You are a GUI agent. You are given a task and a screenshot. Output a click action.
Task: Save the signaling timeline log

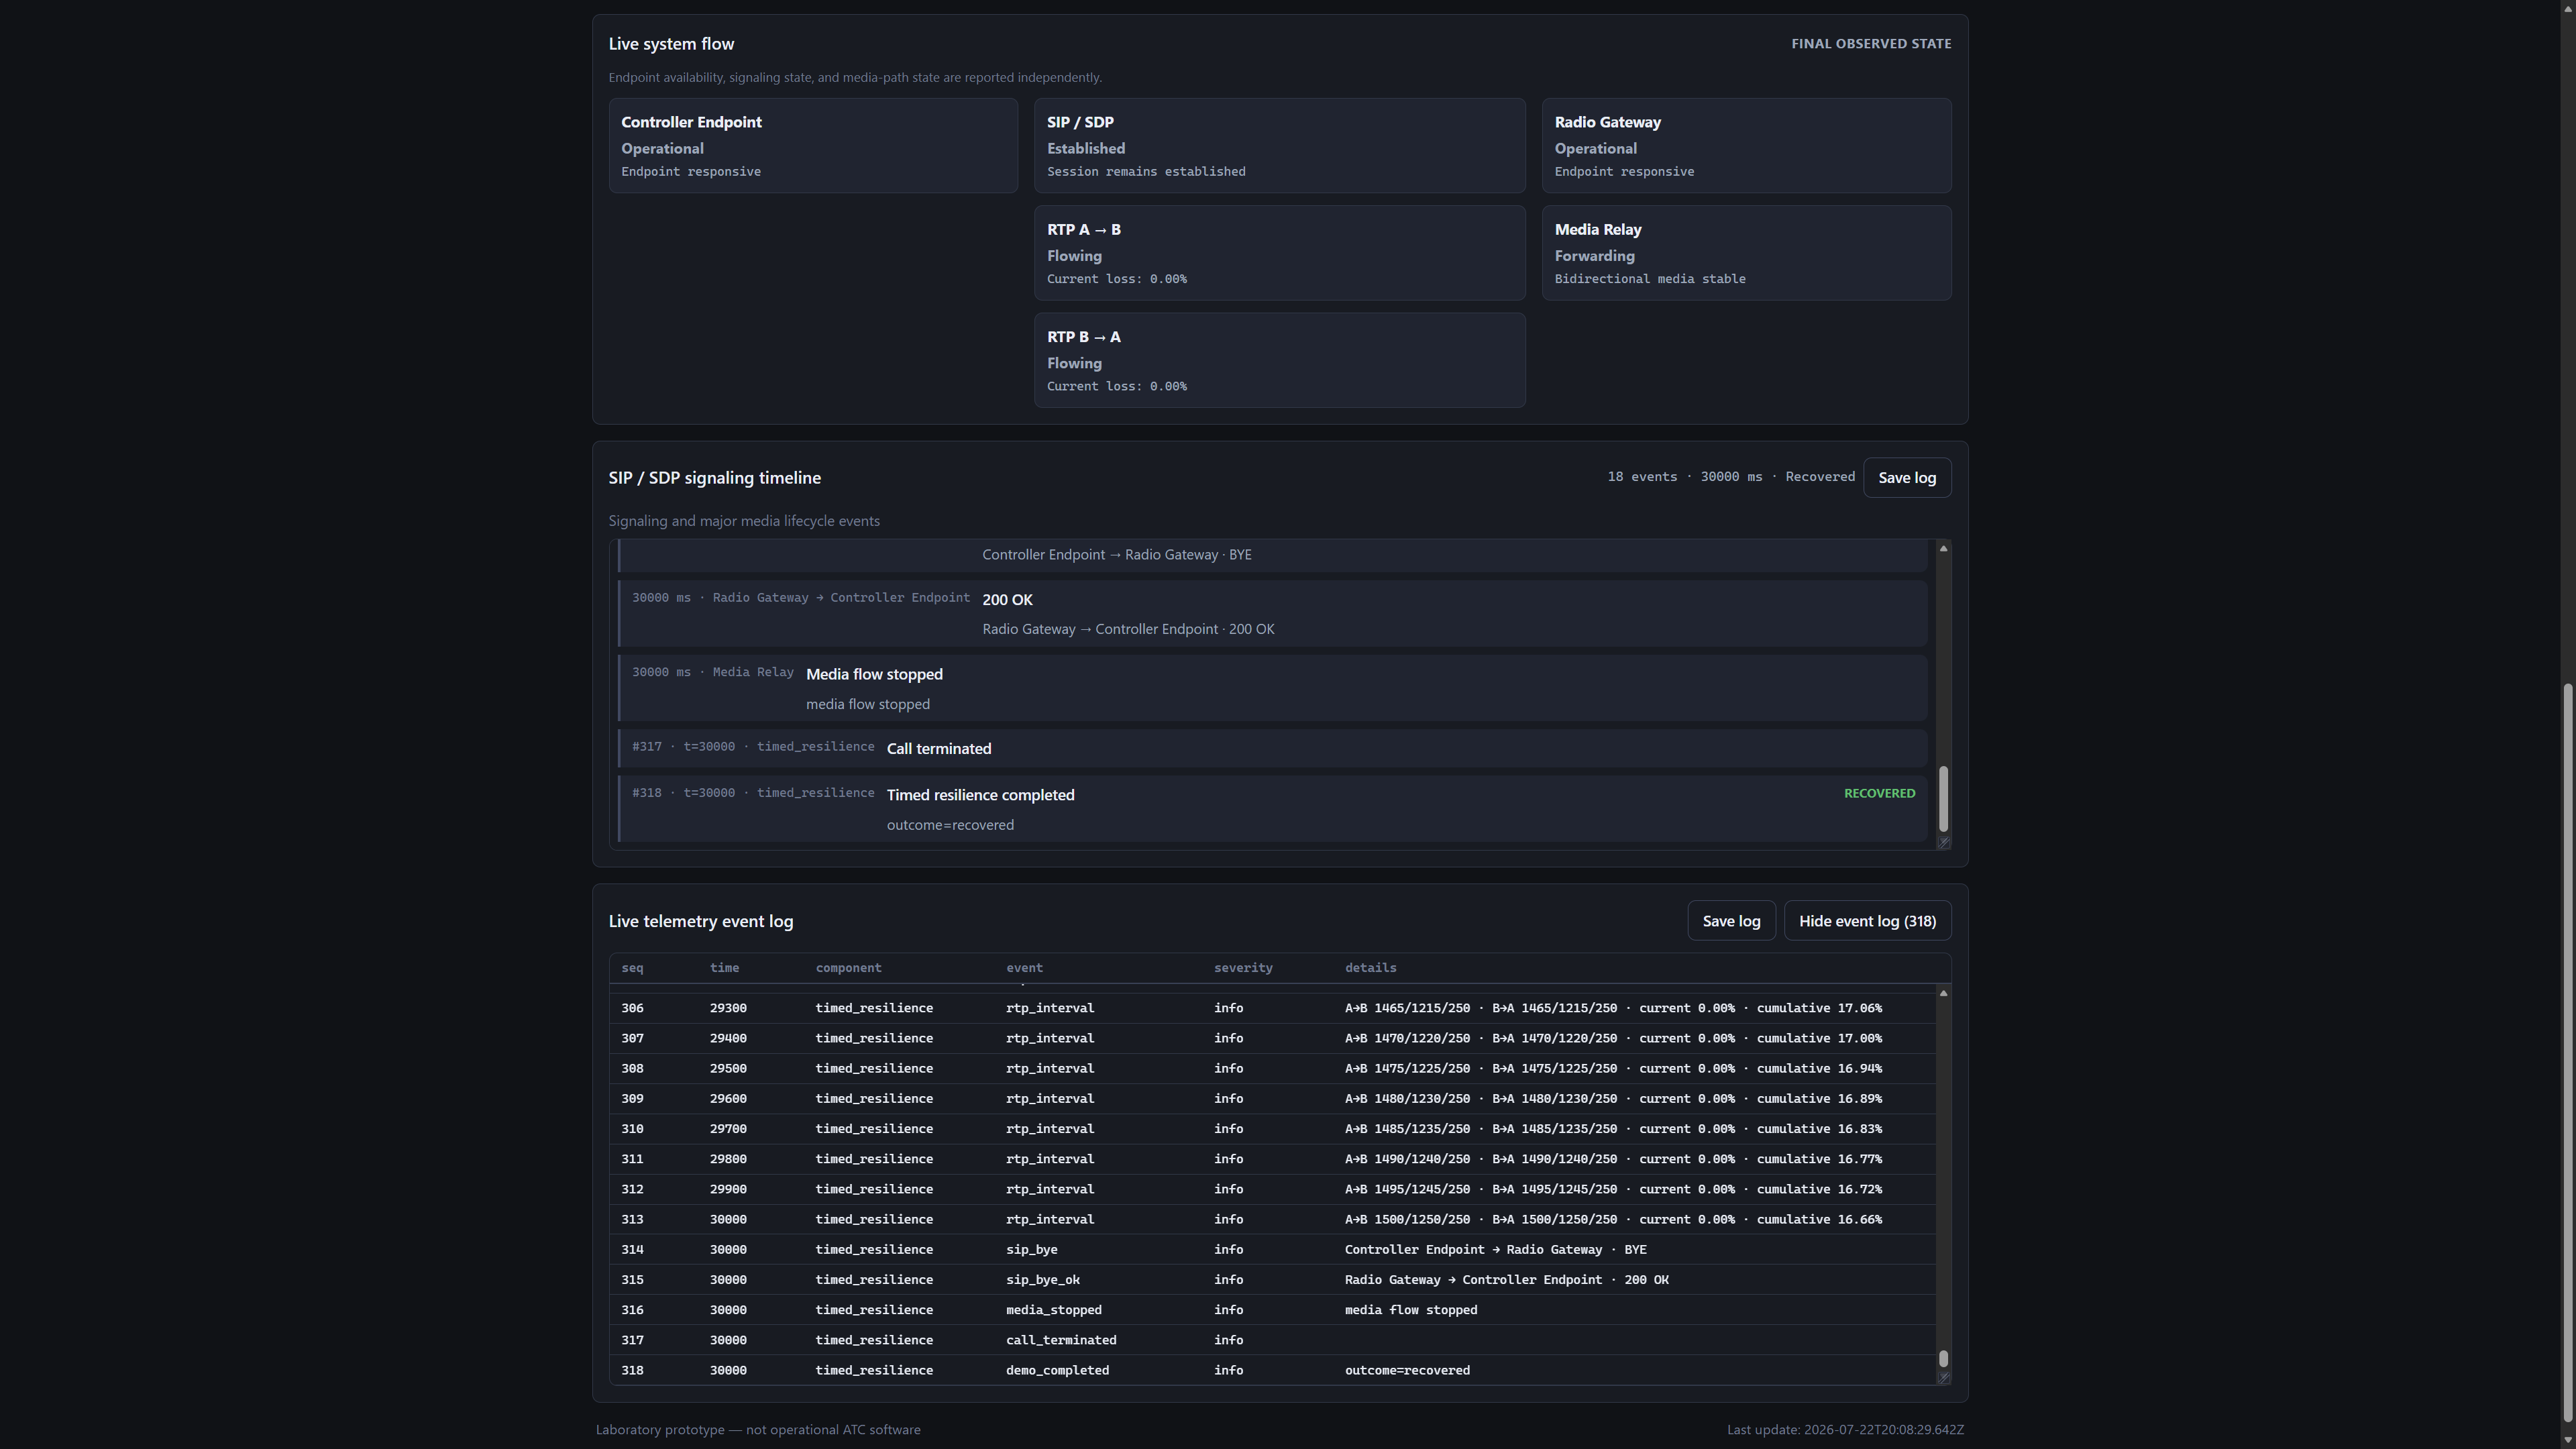pyautogui.click(x=1906, y=478)
